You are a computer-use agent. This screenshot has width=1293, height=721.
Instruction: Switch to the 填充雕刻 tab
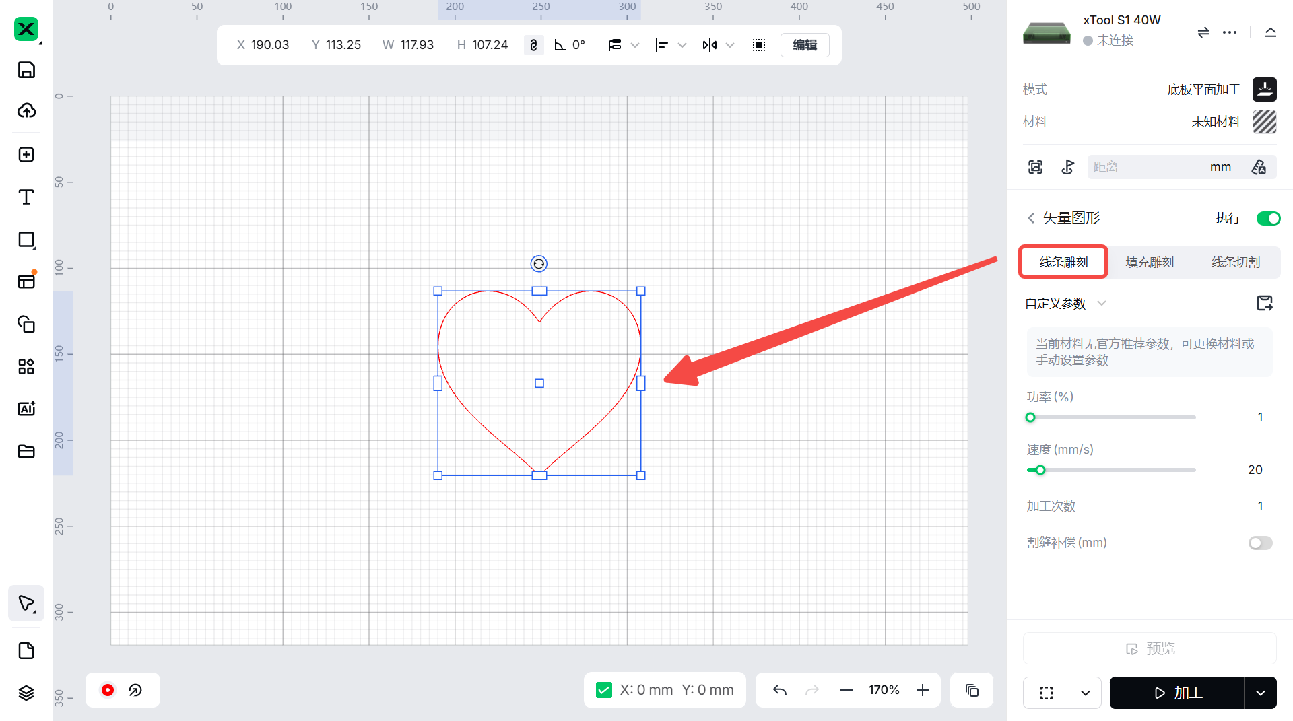point(1150,262)
